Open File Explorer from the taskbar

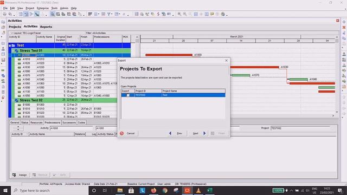120,190
